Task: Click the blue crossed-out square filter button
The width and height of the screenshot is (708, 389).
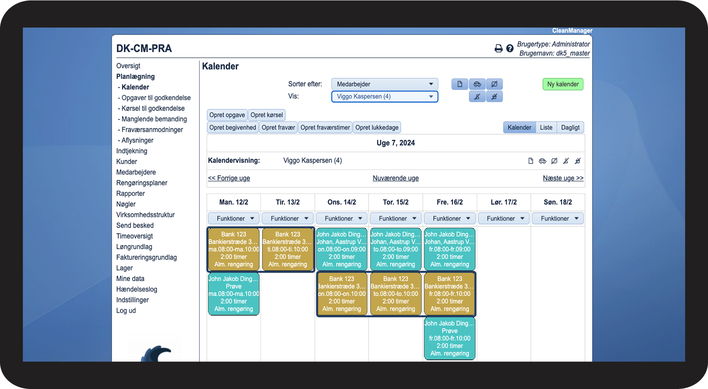Action: tap(494, 84)
